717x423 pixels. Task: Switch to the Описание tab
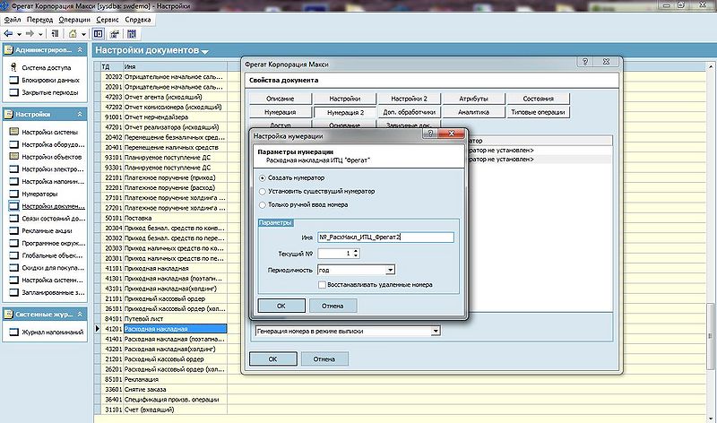281,99
